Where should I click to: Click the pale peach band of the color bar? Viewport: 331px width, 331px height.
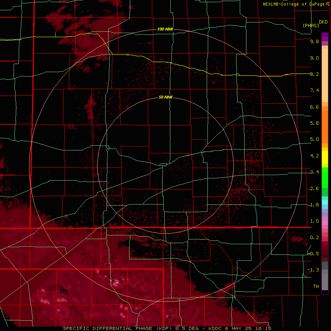(325, 75)
